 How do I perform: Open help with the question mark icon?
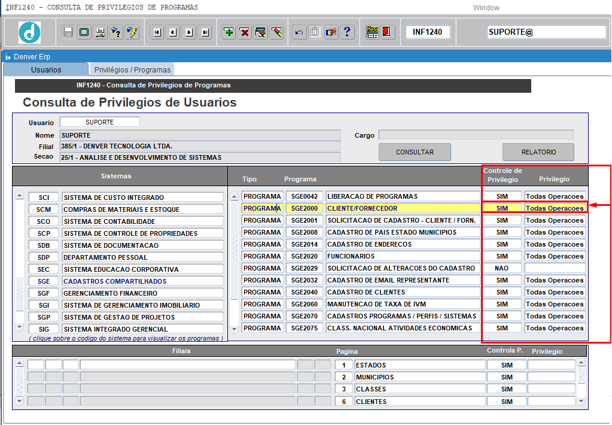347,32
